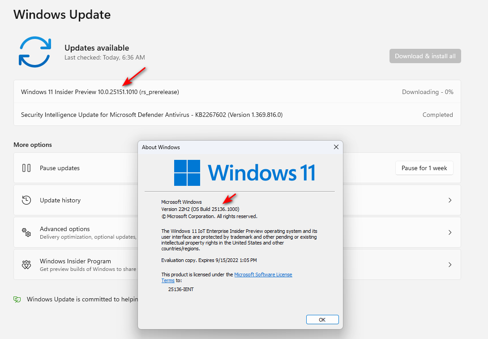The height and width of the screenshot is (339, 488).
Task: Open the Microsoft Software License link
Action: click(x=263, y=275)
